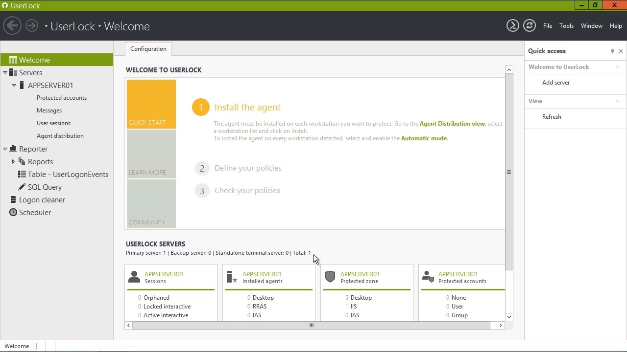Viewport: 627px width, 352px height.
Task: Click the Table UserLogonEvents grid icon
Action: 22,175
